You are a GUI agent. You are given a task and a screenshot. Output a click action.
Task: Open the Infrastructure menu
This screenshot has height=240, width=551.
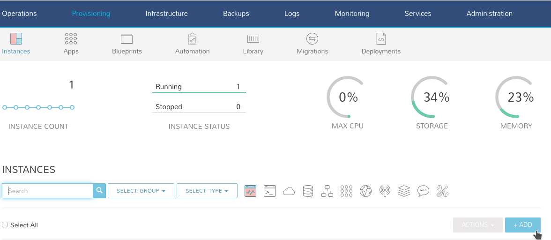tap(167, 13)
